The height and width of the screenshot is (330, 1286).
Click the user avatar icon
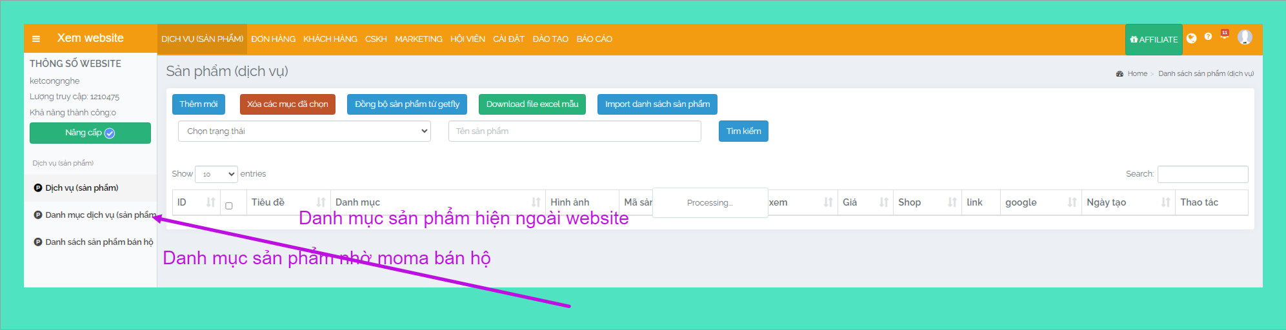pyautogui.click(x=1245, y=37)
